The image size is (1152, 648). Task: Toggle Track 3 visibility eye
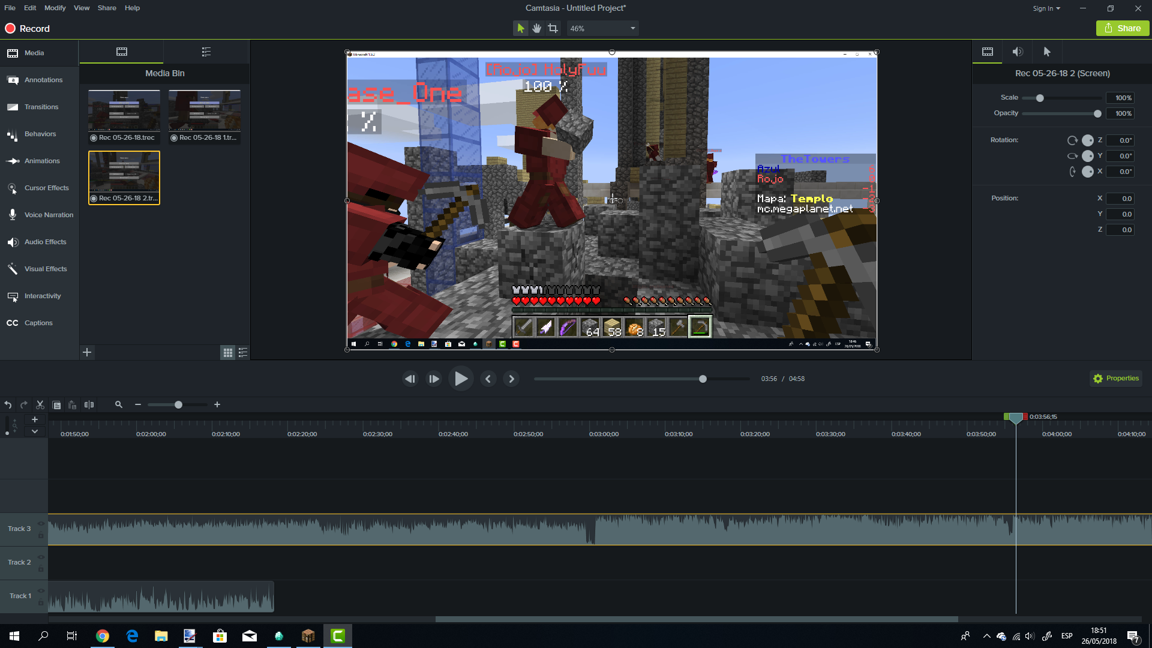[x=41, y=524]
